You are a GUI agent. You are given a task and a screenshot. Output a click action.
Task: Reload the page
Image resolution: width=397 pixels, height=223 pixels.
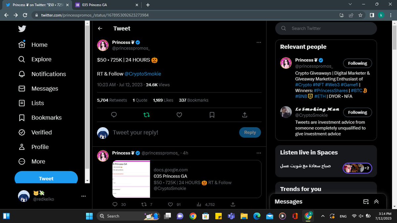tap(25, 15)
